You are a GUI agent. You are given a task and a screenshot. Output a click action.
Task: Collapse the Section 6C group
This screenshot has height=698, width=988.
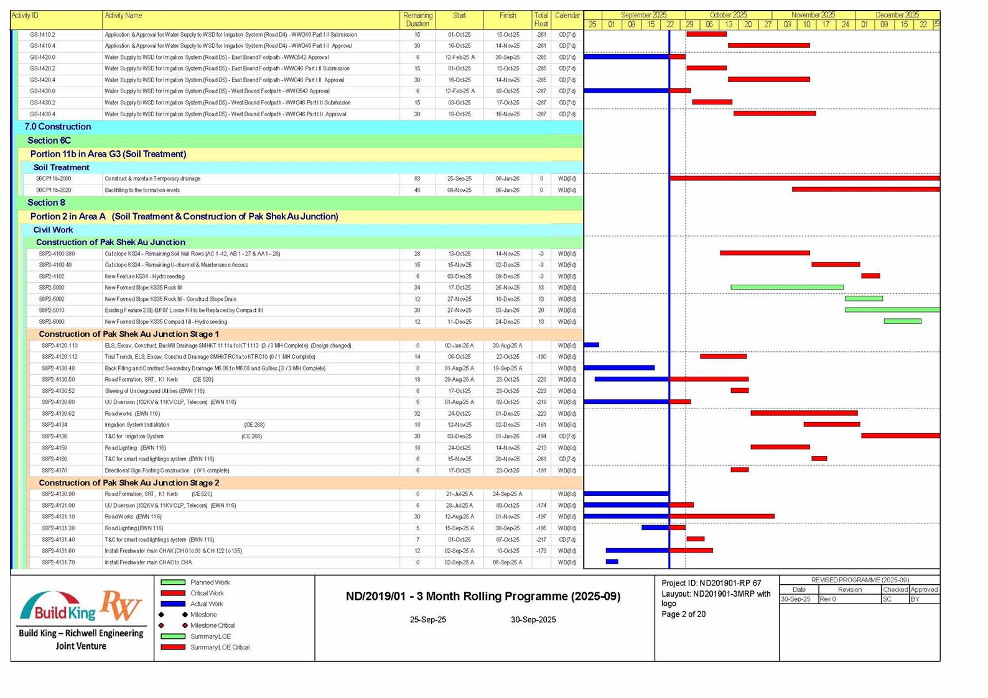pyautogui.click(x=49, y=140)
